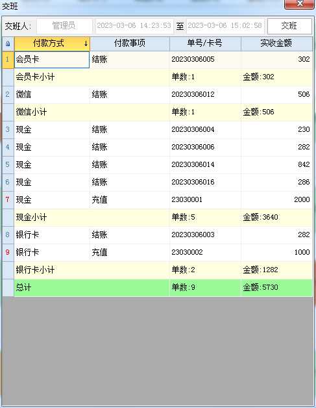Click the 实收金额 column header

(x=276, y=44)
